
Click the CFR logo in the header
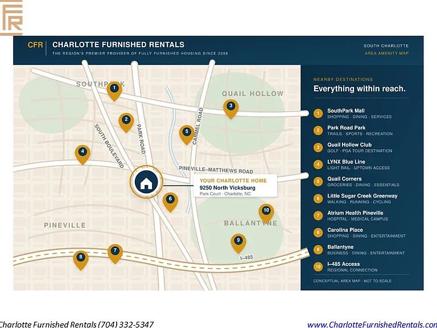click(x=35, y=45)
